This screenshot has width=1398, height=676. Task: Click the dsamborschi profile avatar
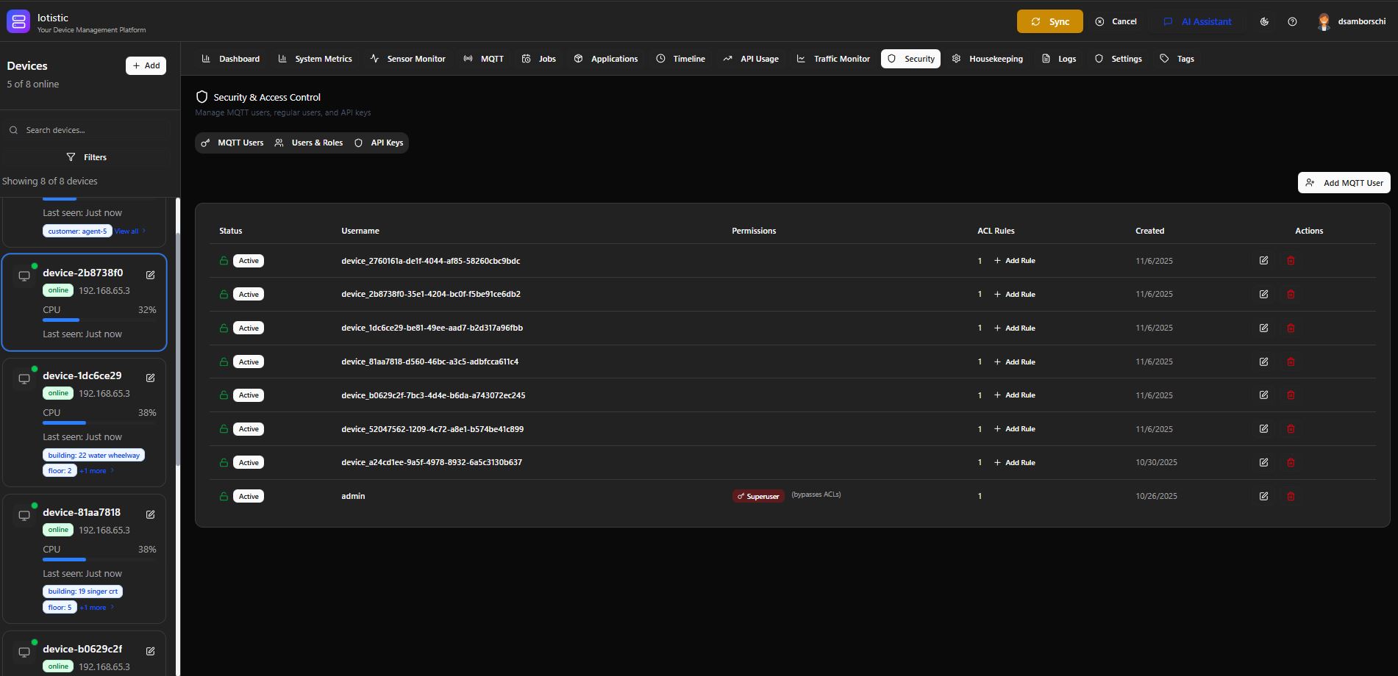pos(1324,21)
